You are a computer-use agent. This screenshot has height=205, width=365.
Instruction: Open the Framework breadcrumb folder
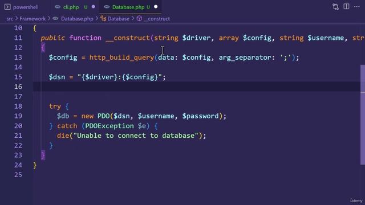click(33, 19)
